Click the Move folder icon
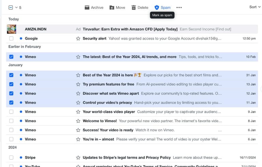Screen dimensions: 262x167 [x=112, y=8]
